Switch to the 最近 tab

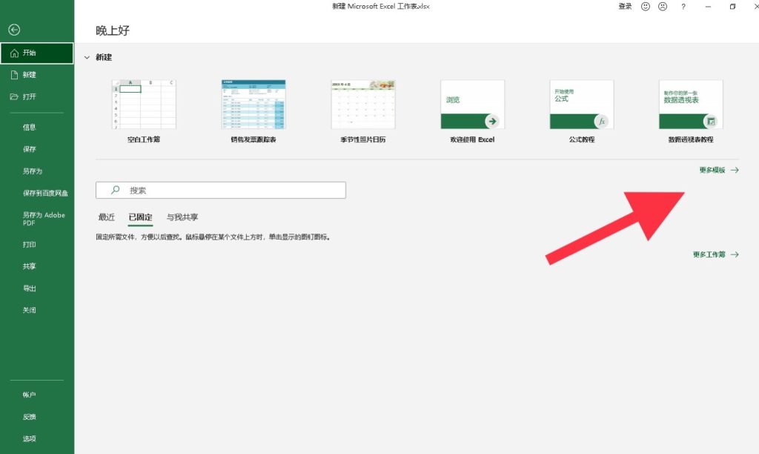click(107, 217)
